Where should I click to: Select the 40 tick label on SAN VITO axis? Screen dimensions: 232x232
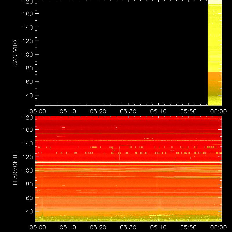29,95
